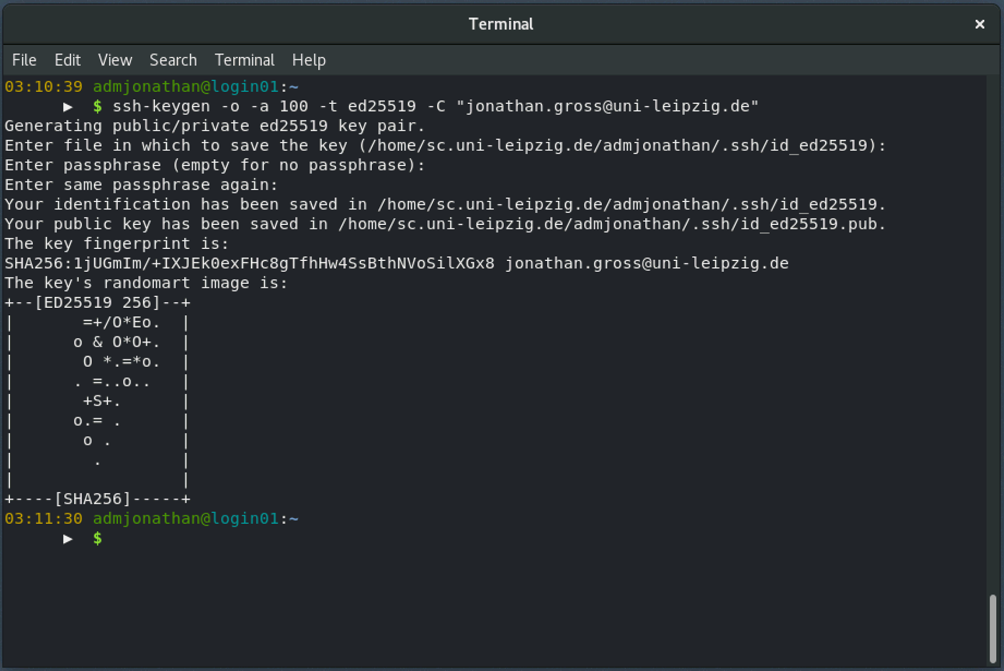
Task: Click the ssh-keygen command line
Action: (x=435, y=106)
